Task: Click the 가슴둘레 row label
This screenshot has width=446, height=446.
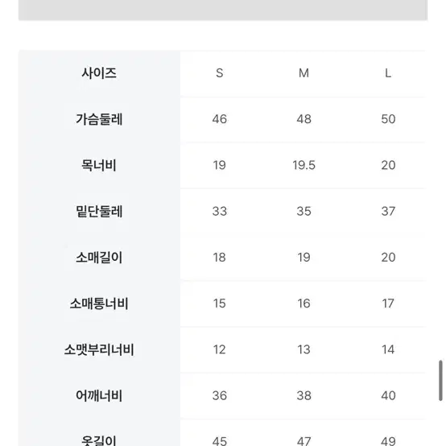Action: tap(99, 119)
